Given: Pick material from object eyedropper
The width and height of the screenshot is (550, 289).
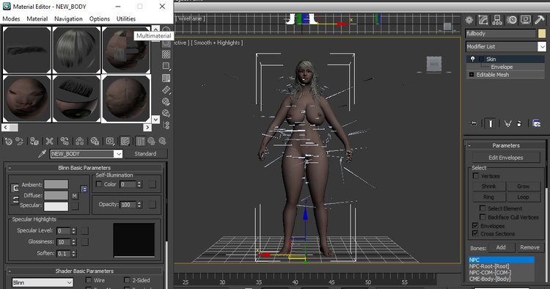Looking at the screenshot, I should [x=43, y=153].
